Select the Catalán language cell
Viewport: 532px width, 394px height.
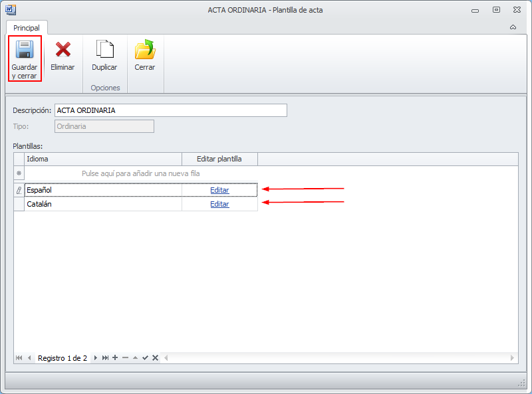(103, 204)
